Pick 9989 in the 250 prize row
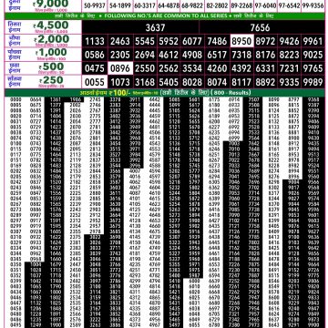This screenshot has width=328, height=328. pyautogui.click(x=313, y=82)
